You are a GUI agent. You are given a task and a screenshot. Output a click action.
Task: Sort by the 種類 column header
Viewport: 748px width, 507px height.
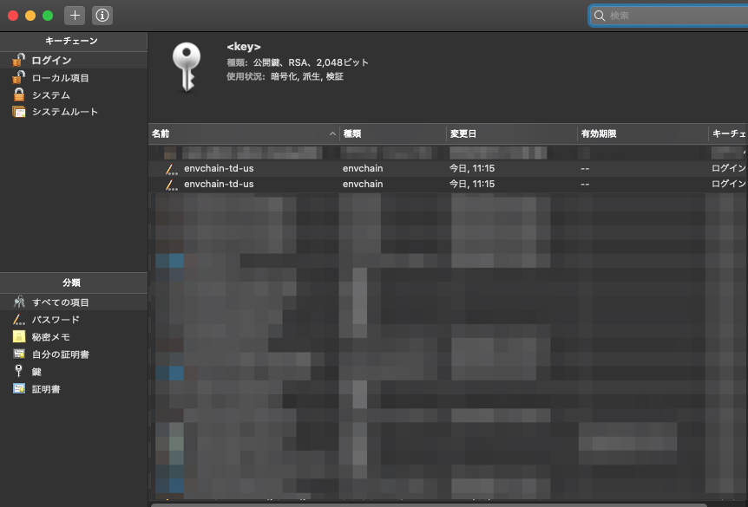point(392,133)
